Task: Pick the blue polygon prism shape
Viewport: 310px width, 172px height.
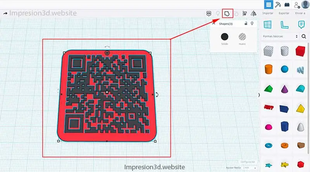Action: pyautogui.click(x=284, y=126)
